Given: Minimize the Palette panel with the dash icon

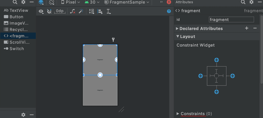Looking at the screenshot, I should pyautogui.click(x=32, y=2).
